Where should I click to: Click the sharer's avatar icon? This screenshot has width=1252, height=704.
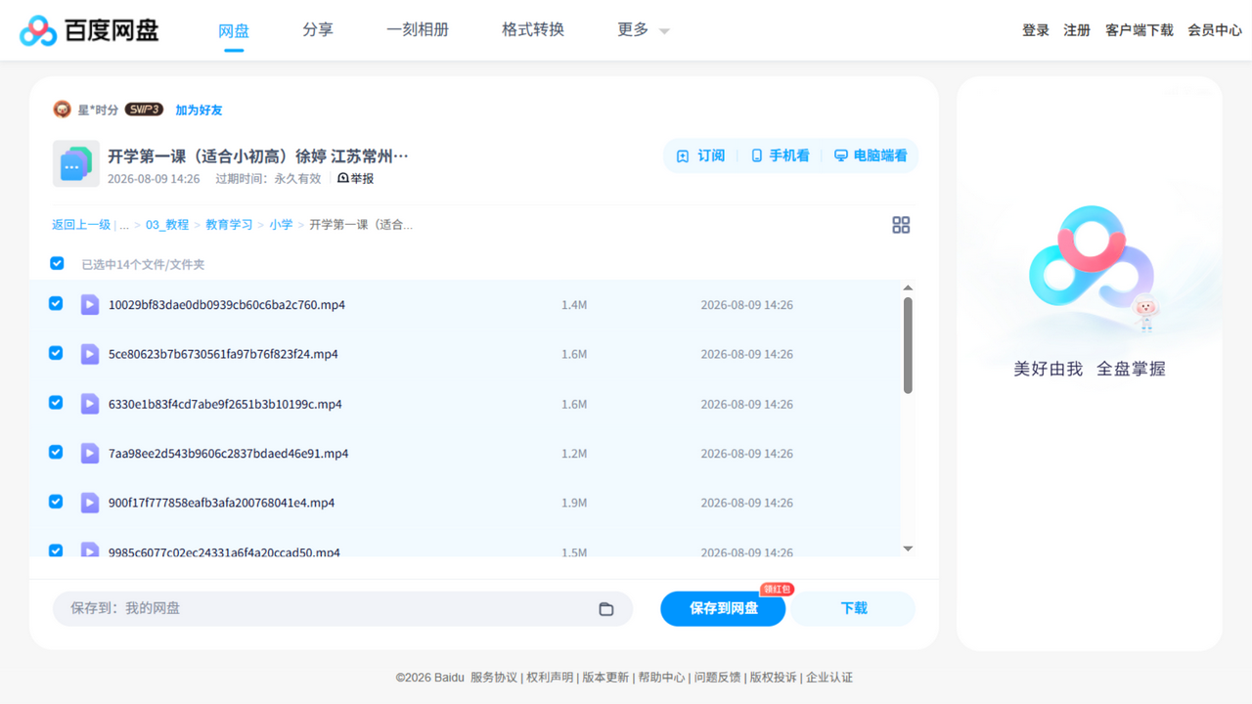[63, 110]
